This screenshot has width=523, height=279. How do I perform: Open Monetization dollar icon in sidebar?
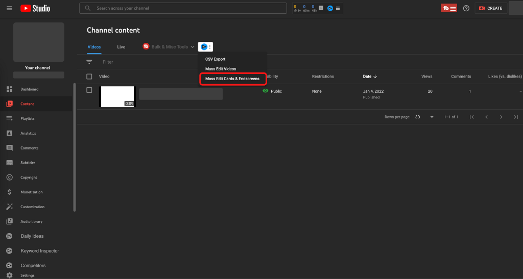[x=9, y=192]
